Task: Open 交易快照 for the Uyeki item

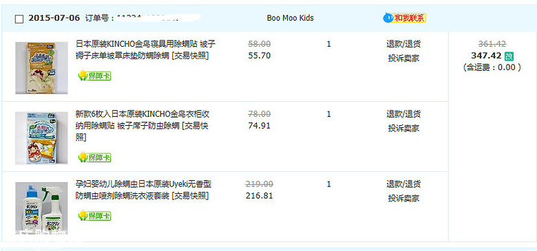Action: click(190, 196)
